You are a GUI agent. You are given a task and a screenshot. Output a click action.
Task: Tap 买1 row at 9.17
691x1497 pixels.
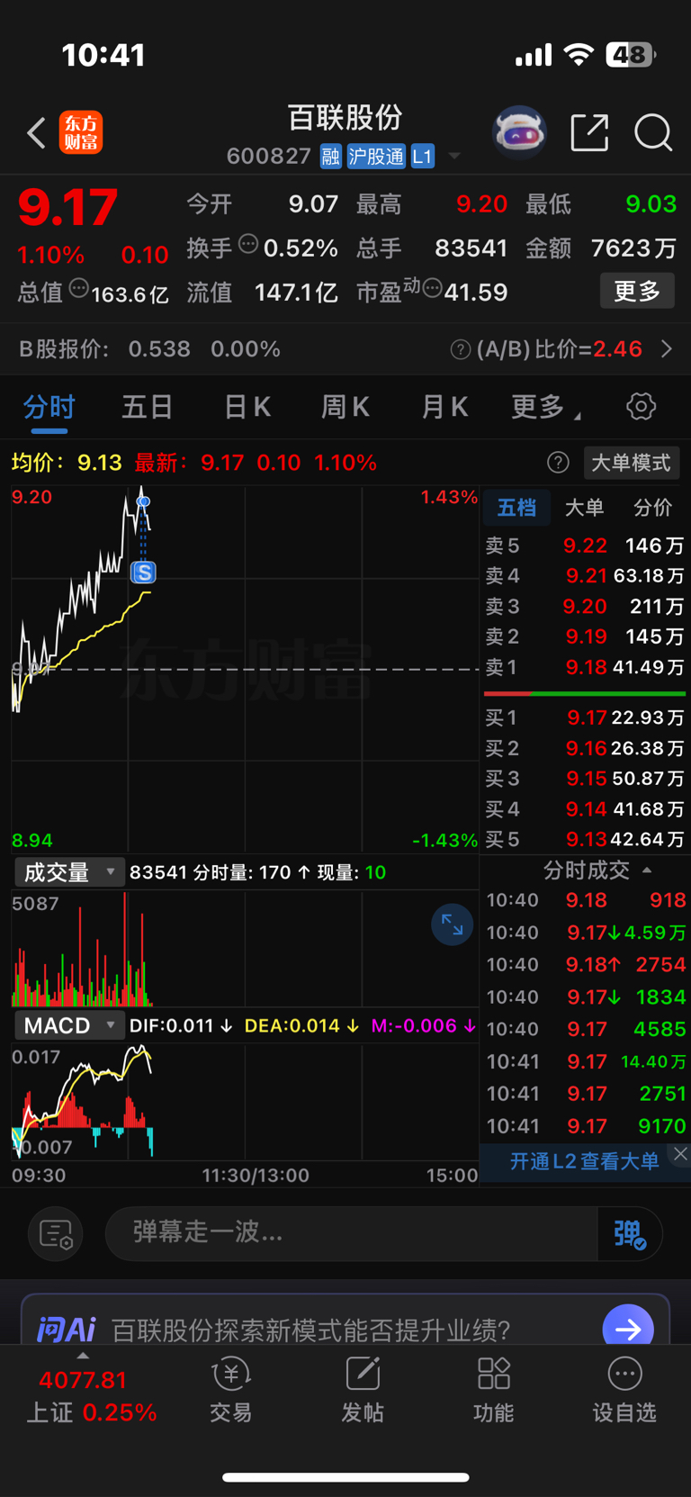pyautogui.click(x=584, y=717)
